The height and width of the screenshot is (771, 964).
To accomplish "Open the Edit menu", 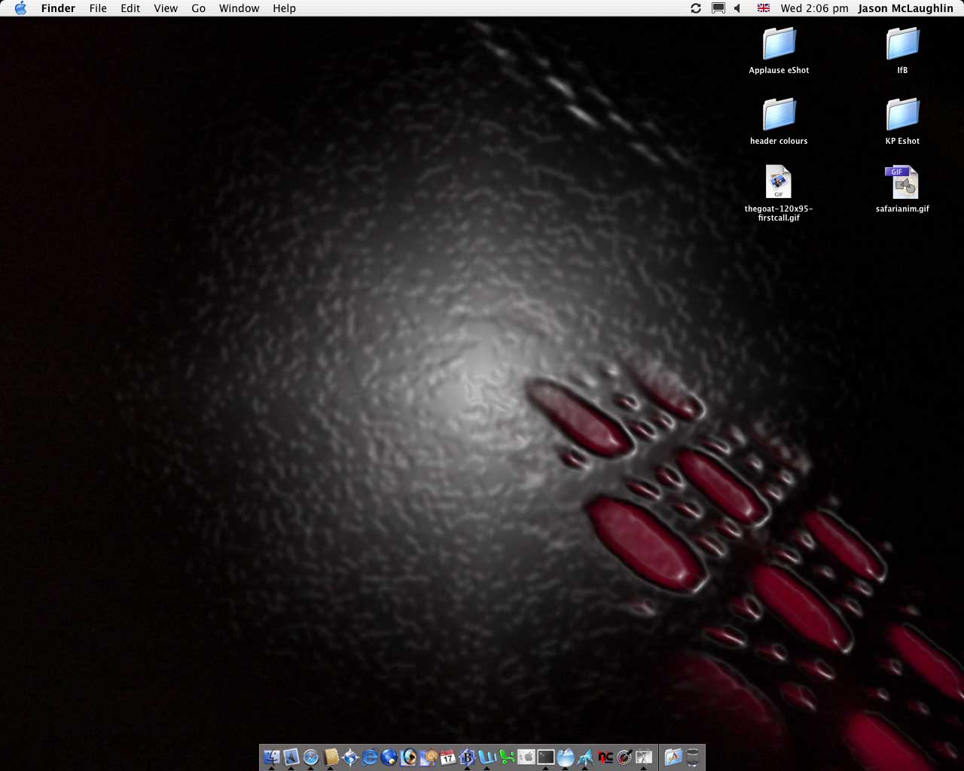I will coord(130,8).
